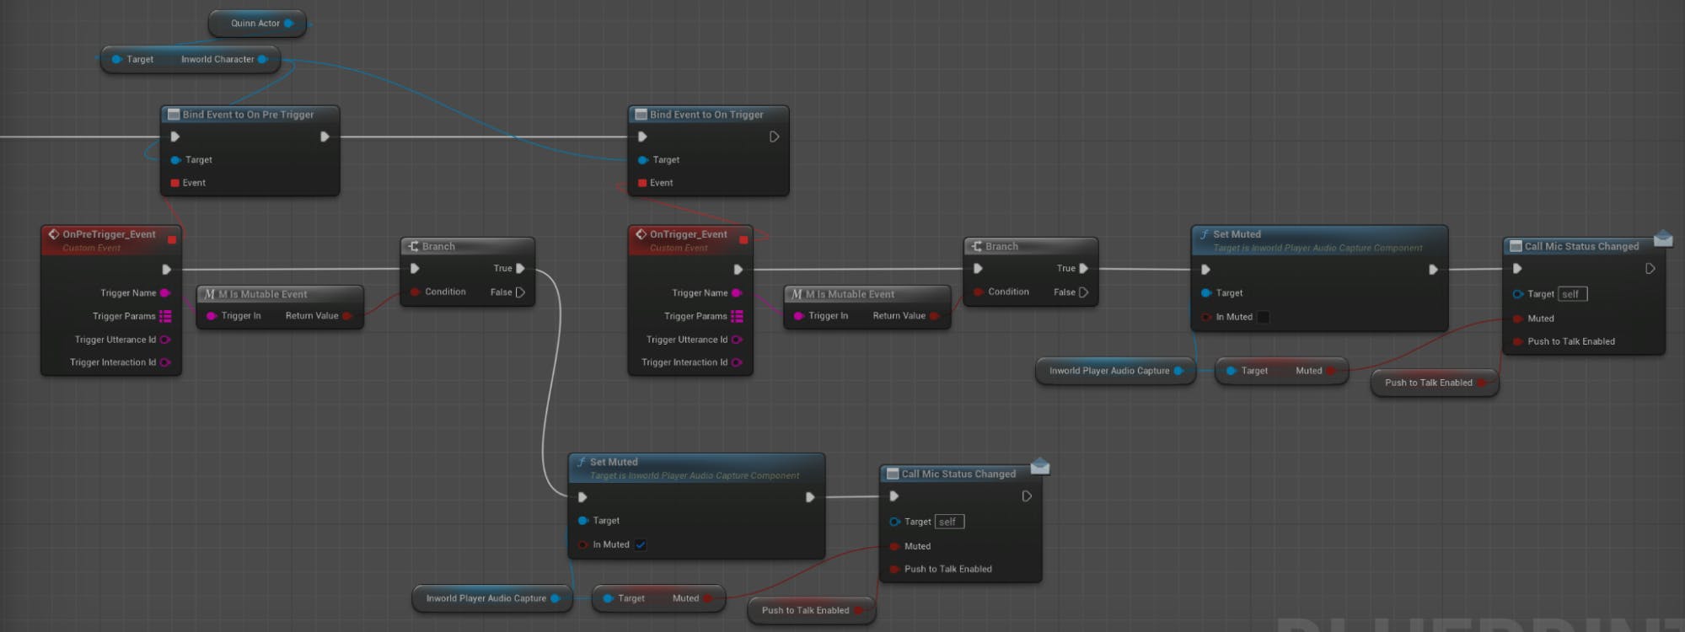The image size is (1685, 632).
Task: Click the OnPreTrigger_Event red delegate output pin
Action: (x=172, y=240)
